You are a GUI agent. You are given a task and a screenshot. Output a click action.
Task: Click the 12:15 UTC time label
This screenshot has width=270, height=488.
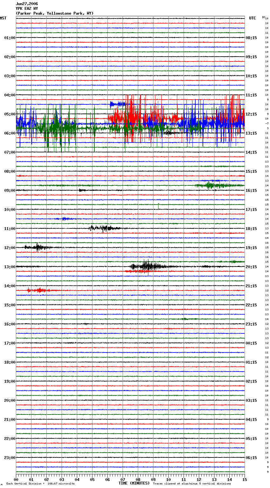(251, 114)
